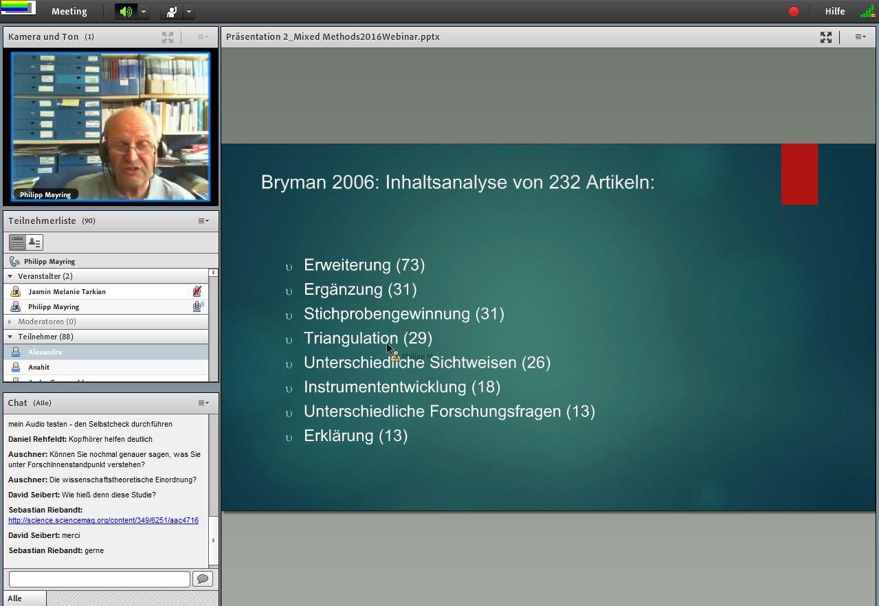Click the red recording indicator
Image resolution: width=879 pixels, height=606 pixels.
click(x=794, y=12)
